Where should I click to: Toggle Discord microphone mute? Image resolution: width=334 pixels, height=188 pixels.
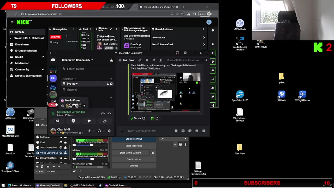pos(89,131)
